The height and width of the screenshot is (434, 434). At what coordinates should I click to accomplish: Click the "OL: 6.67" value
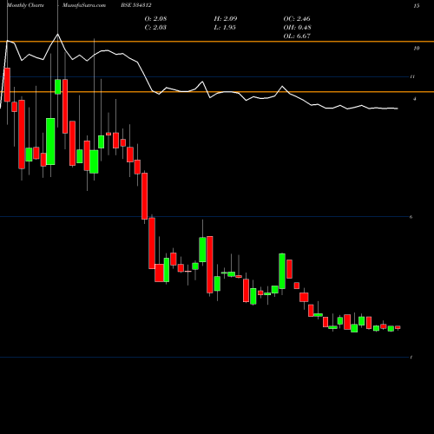tap(297, 36)
